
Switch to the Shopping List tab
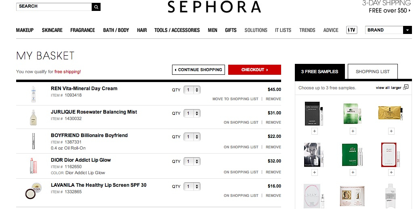372,72
